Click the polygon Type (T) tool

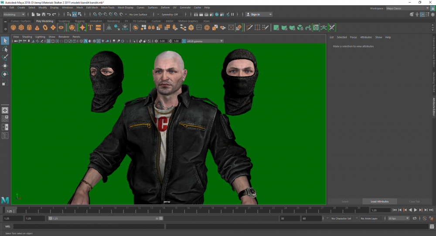pyautogui.click(x=90, y=27)
